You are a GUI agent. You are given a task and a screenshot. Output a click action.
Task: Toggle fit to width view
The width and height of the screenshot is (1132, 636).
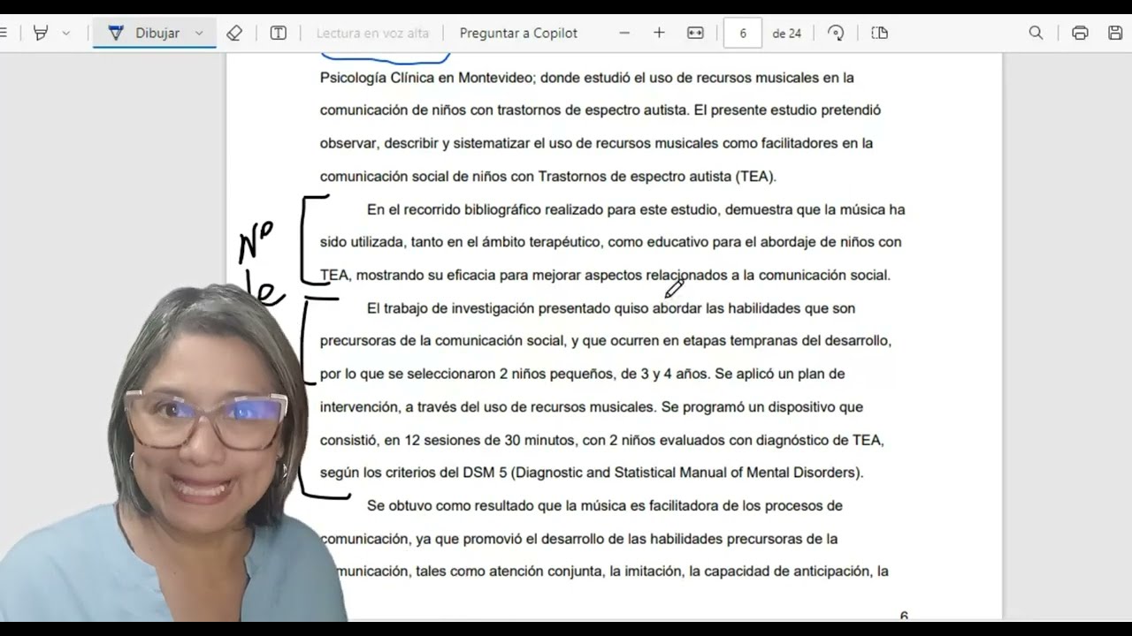695,33
